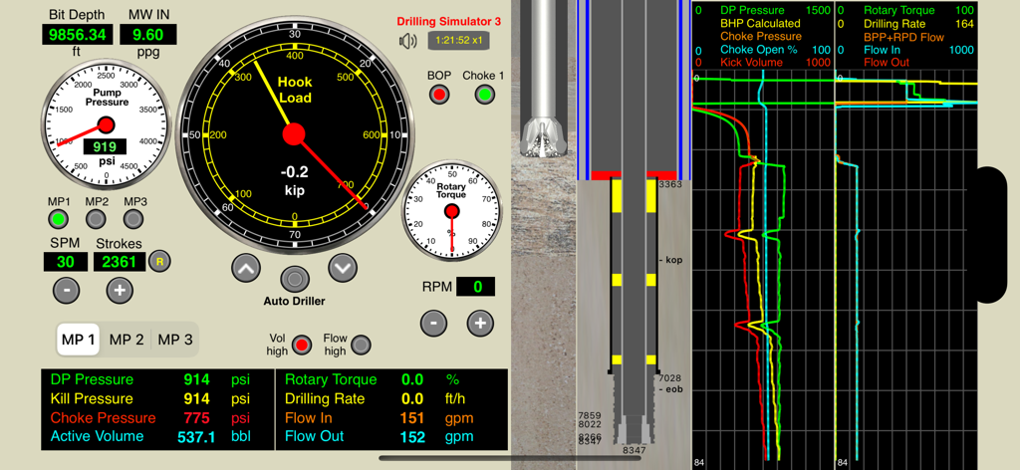Screen dimensions: 1020x470
Task: Click the 3363 casing depth label
Action: [669, 185]
